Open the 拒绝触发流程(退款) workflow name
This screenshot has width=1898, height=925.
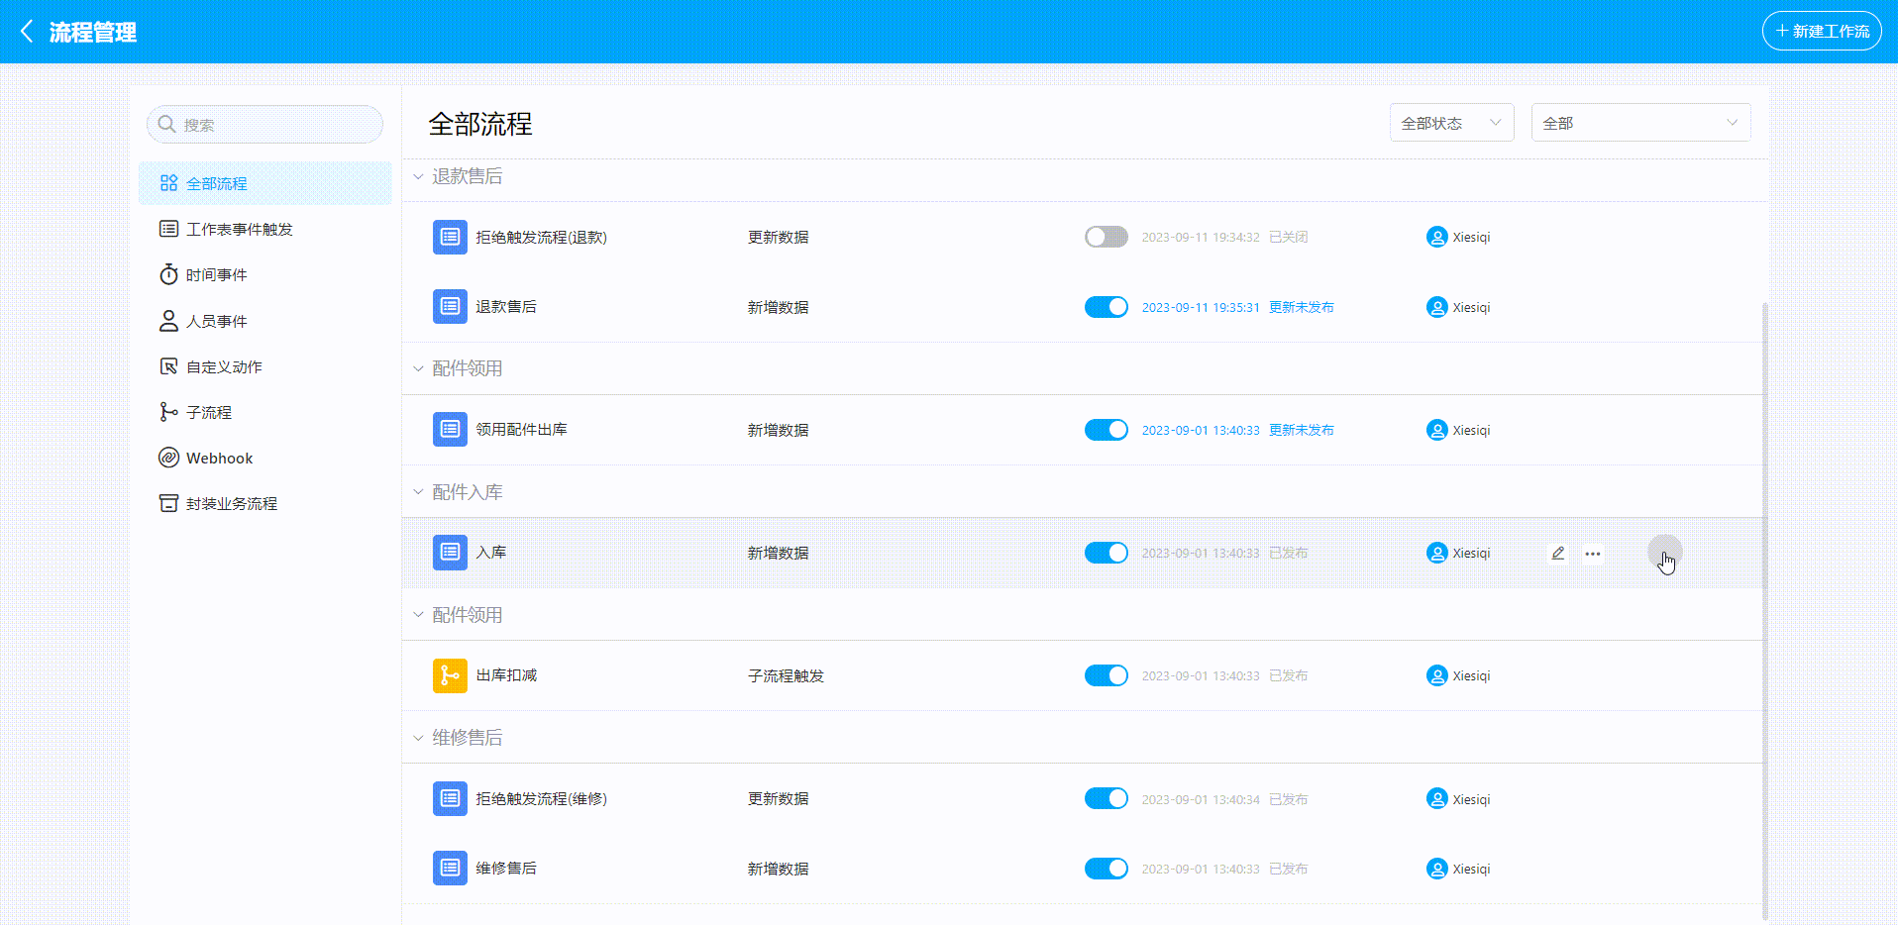[541, 237]
